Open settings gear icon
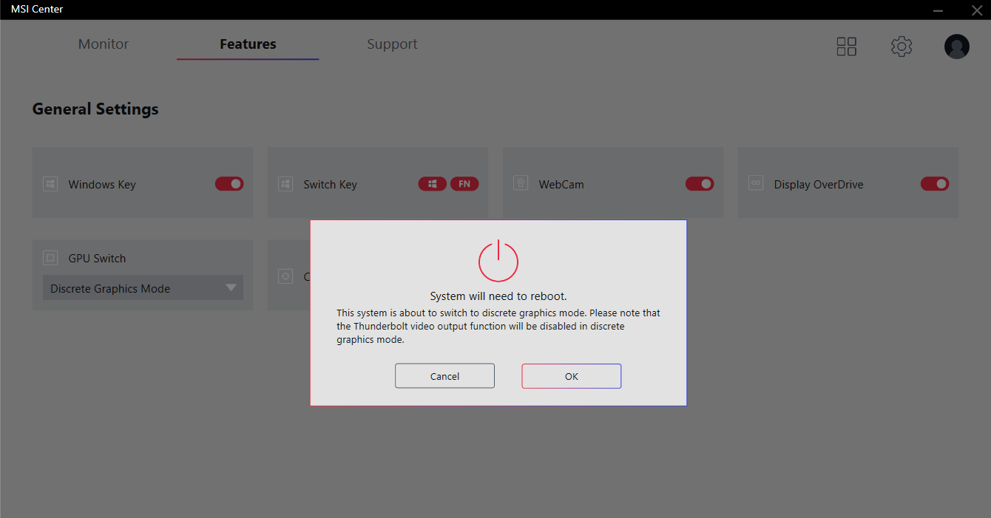The width and height of the screenshot is (991, 518). pos(901,47)
